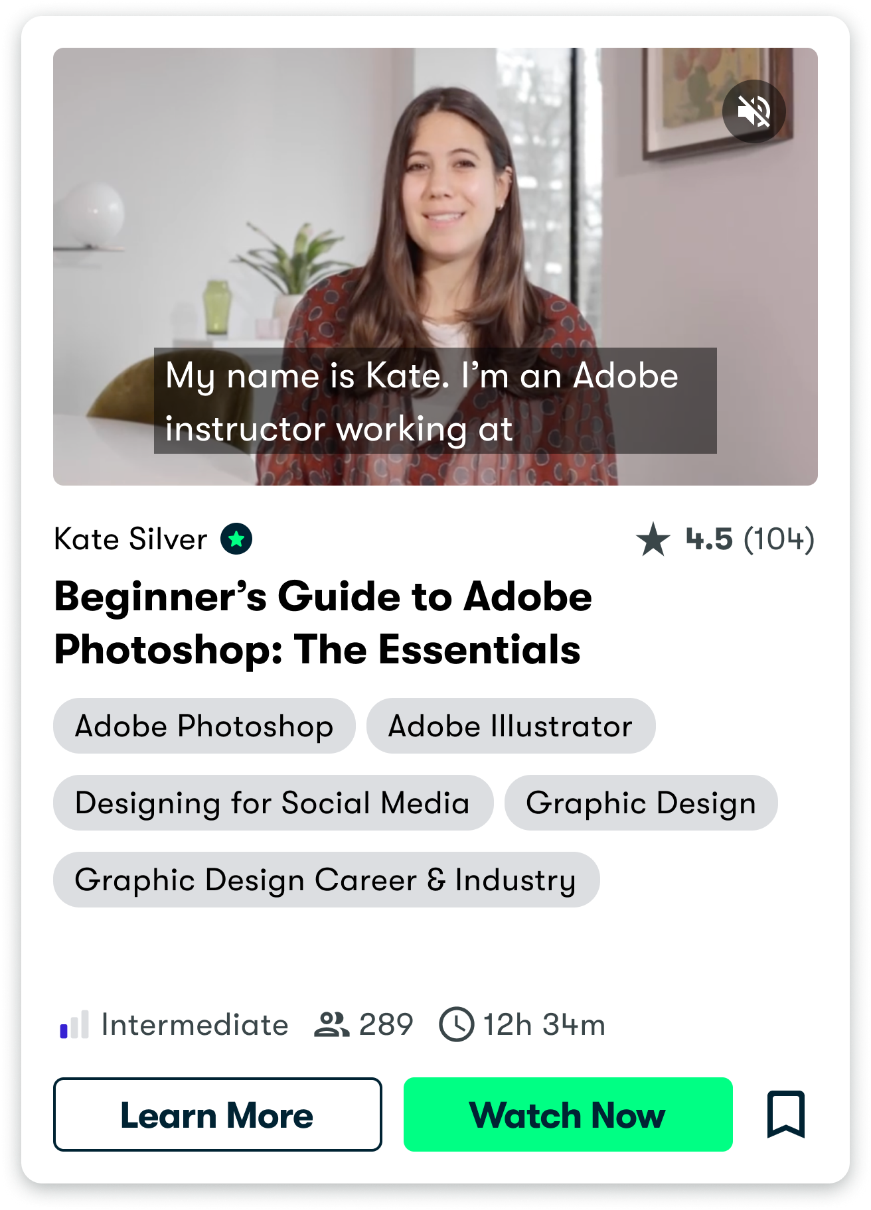The width and height of the screenshot is (871, 1210).
Task: Select the Adobe Photoshop tag
Action: point(204,726)
